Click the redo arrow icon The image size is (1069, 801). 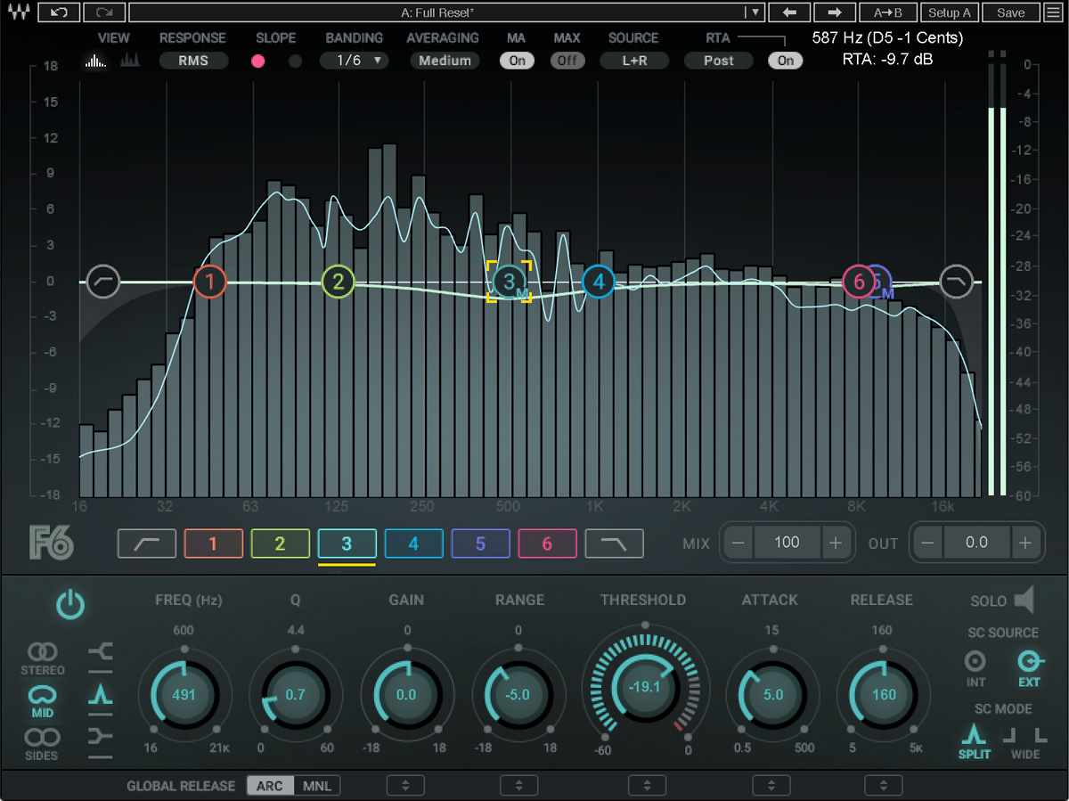pos(104,12)
